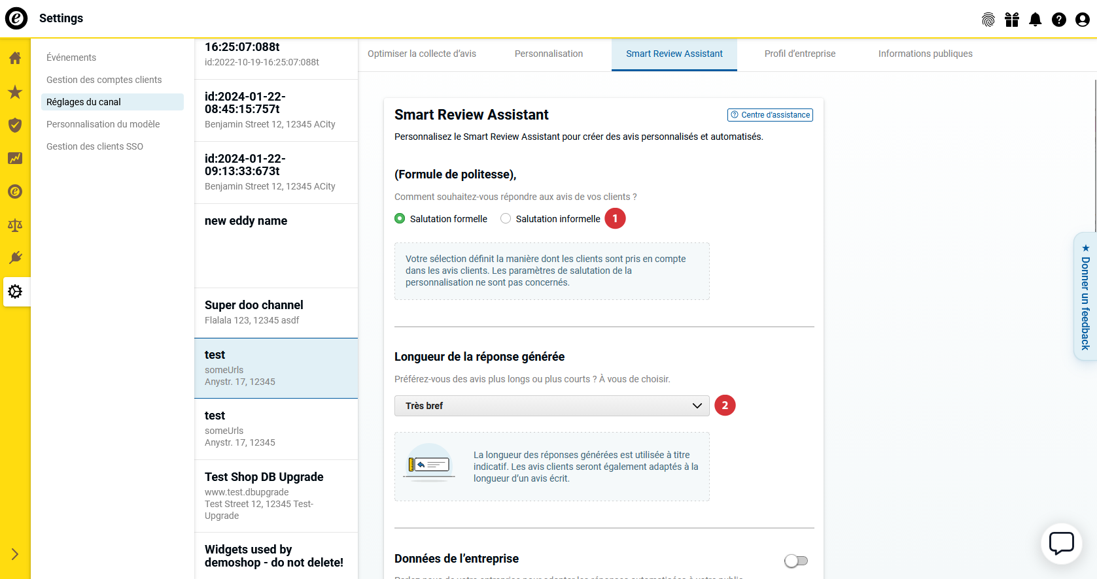Select the Salutation informelle radio button
This screenshot has height=579, width=1097.
pyautogui.click(x=506, y=219)
